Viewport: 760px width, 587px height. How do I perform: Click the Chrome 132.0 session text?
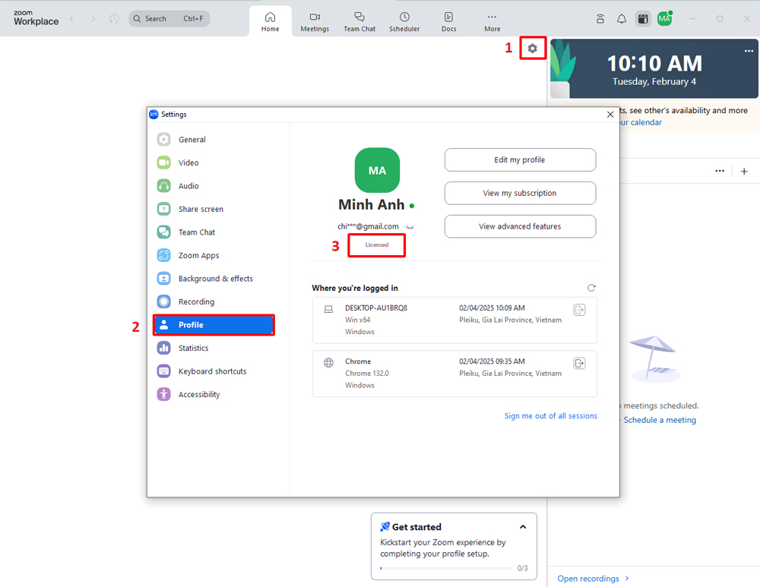367,374
